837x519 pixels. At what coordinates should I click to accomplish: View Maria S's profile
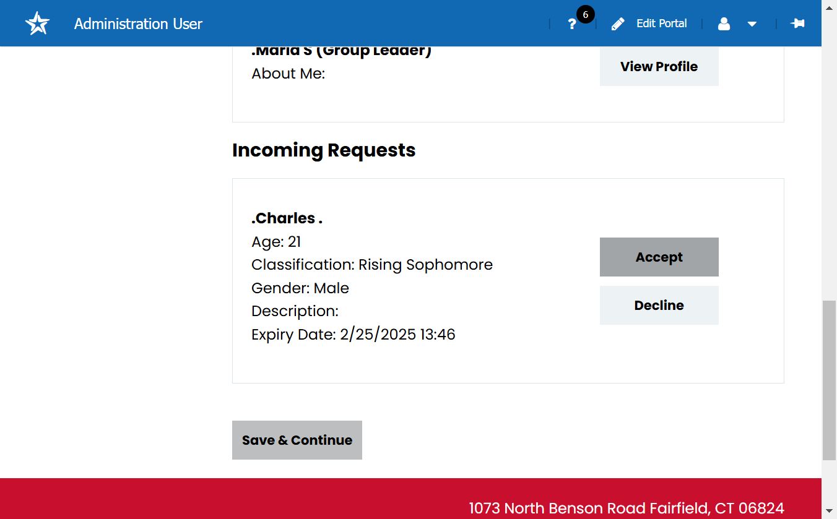(x=659, y=66)
